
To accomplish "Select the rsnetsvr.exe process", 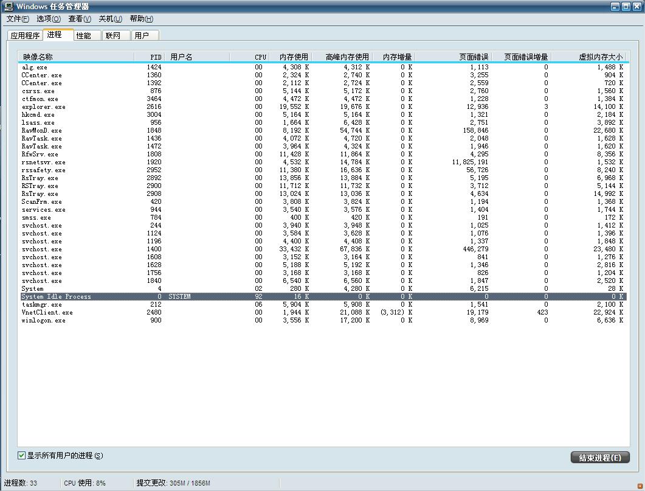I will 323,162.
